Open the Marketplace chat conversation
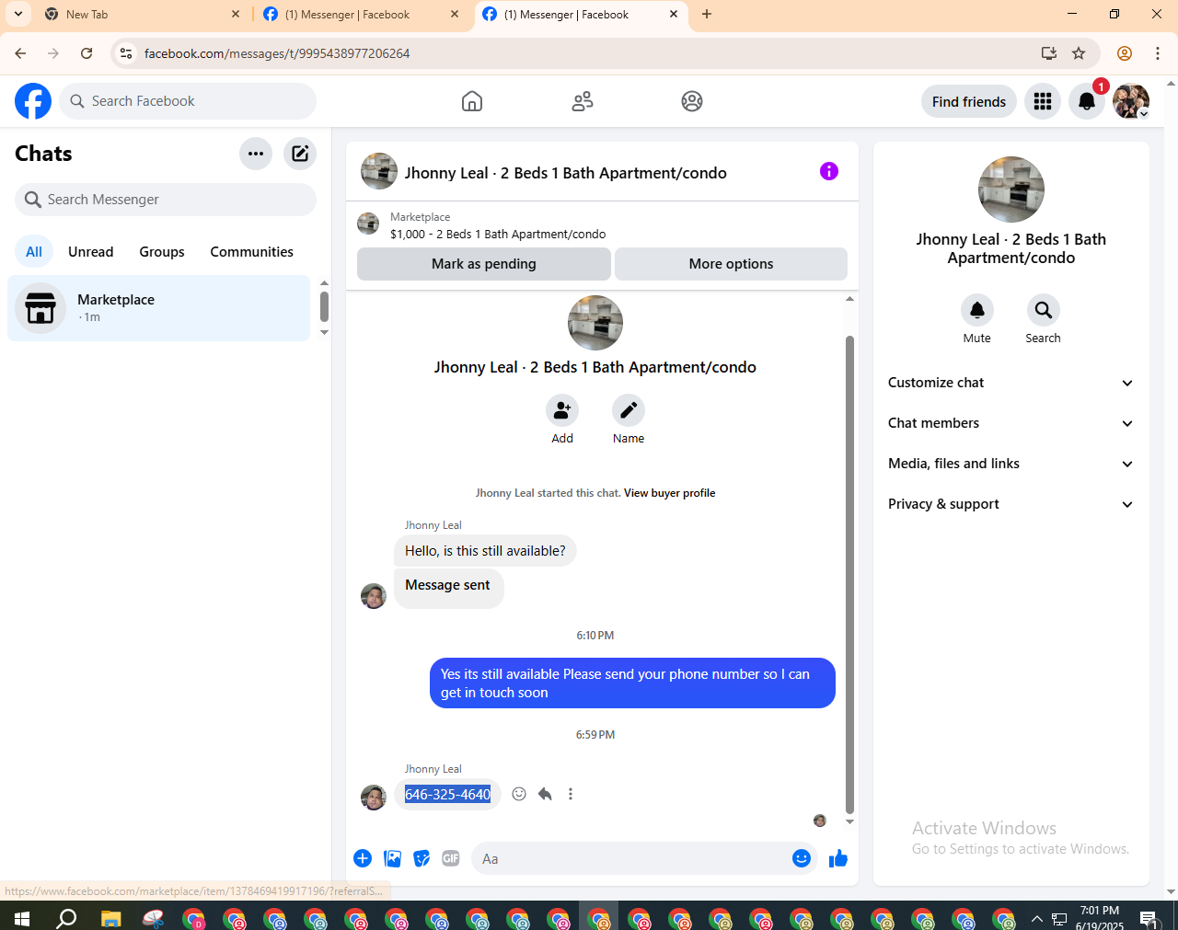The width and height of the screenshot is (1178, 930). [159, 308]
